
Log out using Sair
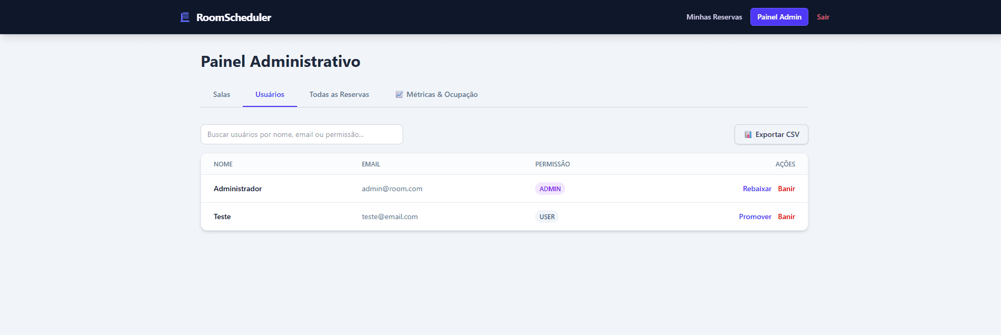point(823,17)
